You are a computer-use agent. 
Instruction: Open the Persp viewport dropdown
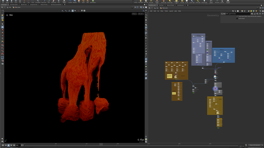[x=134, y=14]
